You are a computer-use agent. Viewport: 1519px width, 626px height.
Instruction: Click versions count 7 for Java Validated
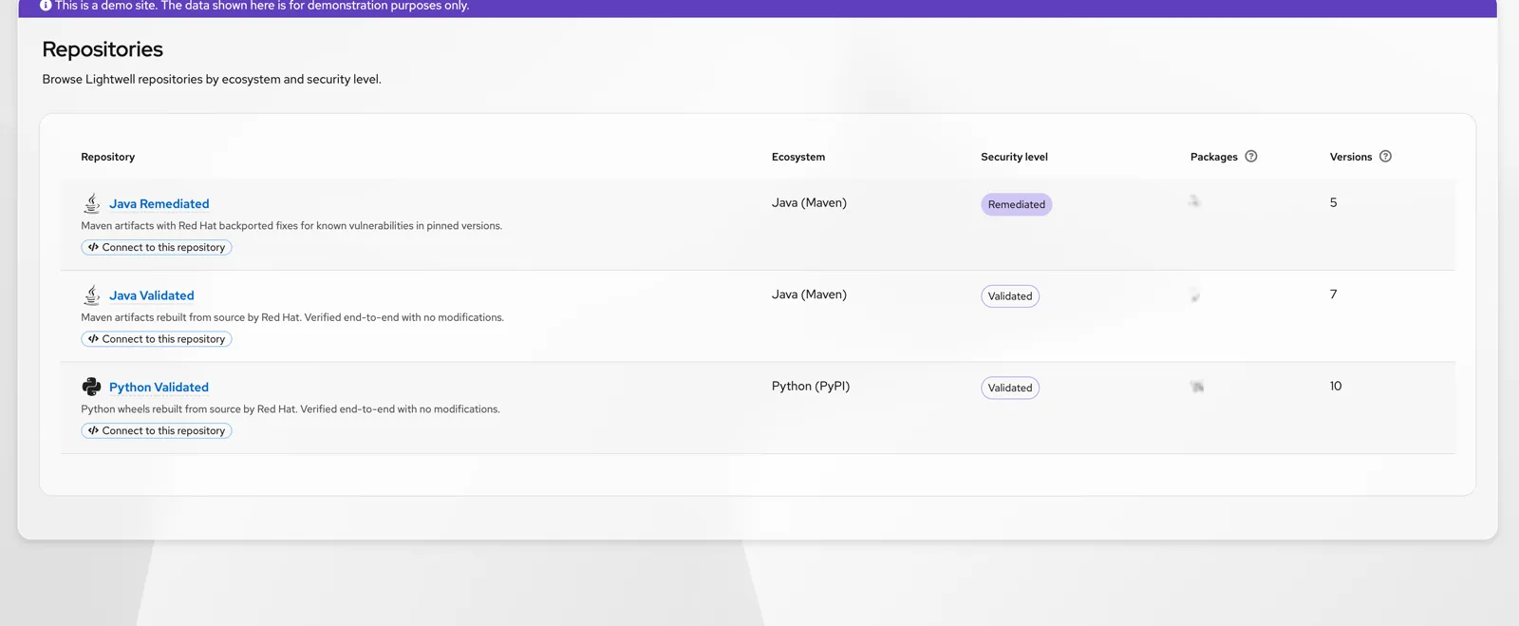1333,294
